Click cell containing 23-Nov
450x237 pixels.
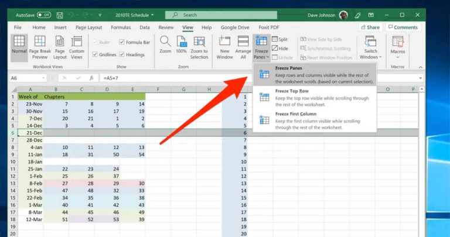click(30, 104)
